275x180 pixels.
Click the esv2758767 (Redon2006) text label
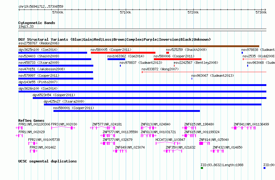click(x=39, y=43)
